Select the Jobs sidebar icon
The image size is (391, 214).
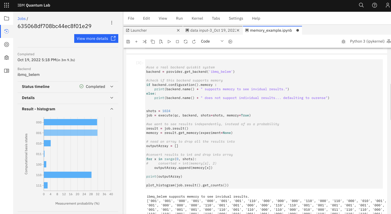click(x=7, y=31)
